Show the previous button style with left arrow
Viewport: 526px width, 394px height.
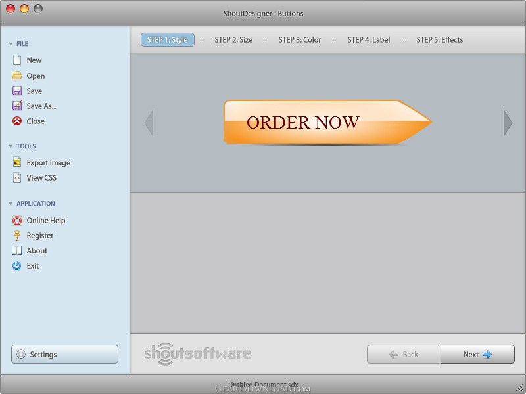[149, 123]
